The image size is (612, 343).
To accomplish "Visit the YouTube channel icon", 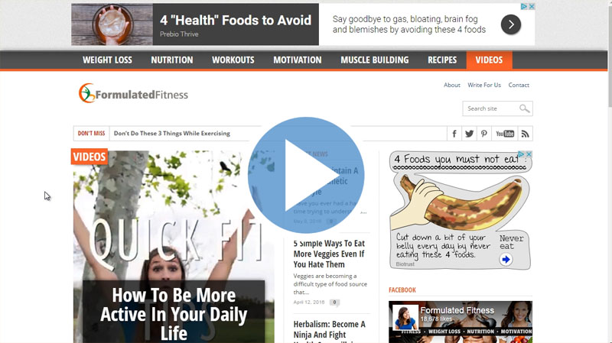I will click(505, 134).
